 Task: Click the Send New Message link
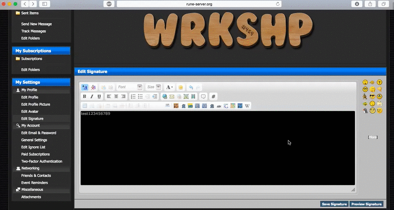tap(37, 24)
